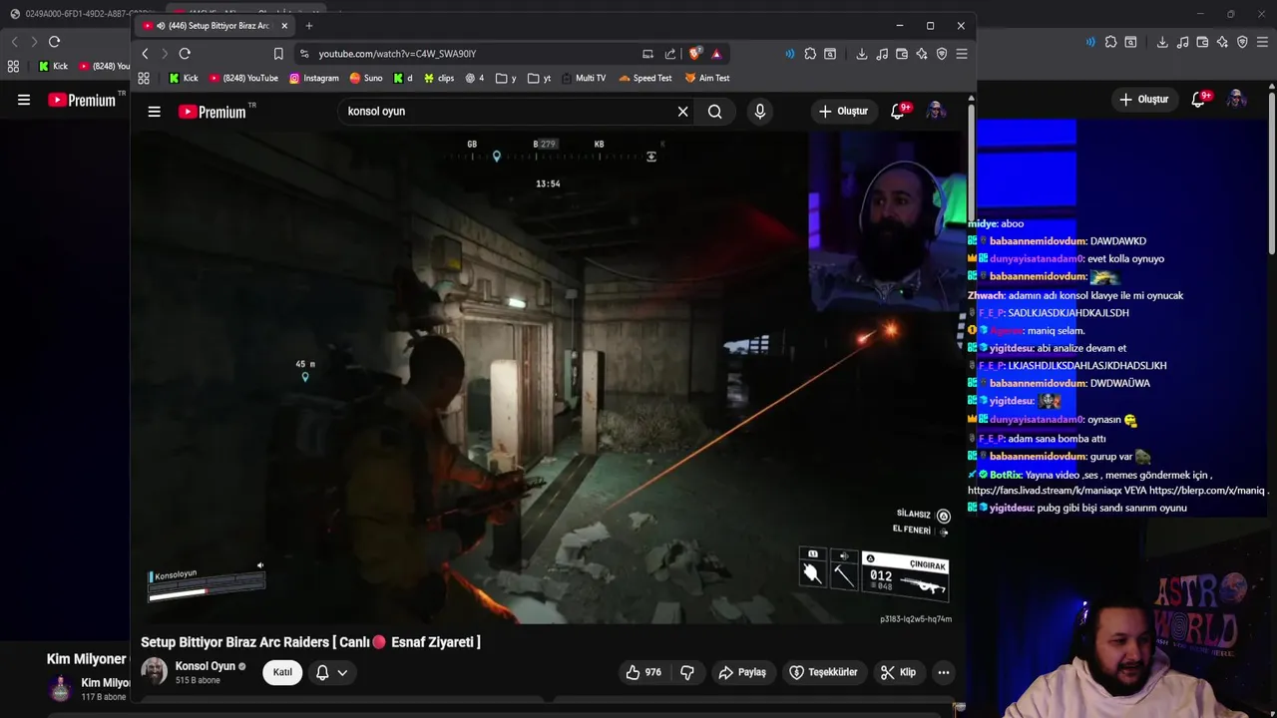The image size is (1277, 718).
Task: Go back in the front browser window
Action: coord(145,54)
